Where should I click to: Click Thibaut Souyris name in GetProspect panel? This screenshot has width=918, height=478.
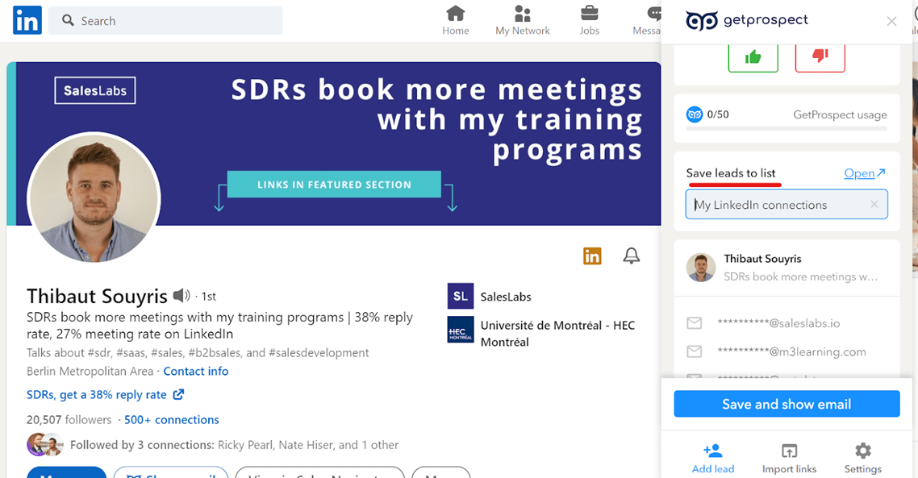(x=762, y=259)
